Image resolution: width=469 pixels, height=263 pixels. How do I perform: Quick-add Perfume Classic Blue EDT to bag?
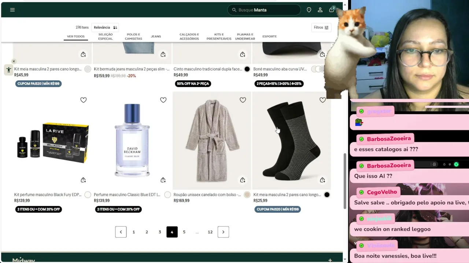point(163,180)
